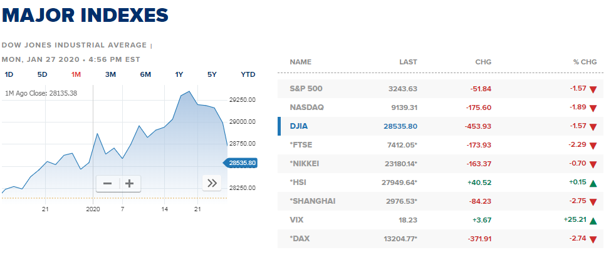The image size is (606, 255).
Task: Open the *DAX index row
Action: point(440,239)
